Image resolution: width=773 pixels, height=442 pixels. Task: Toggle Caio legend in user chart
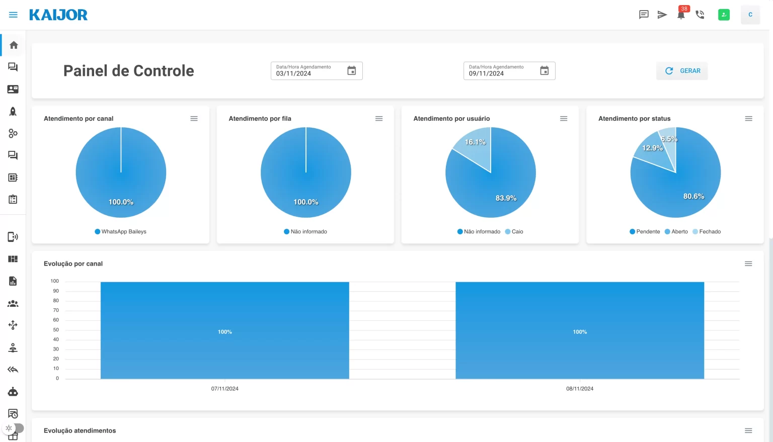(514, 232)
